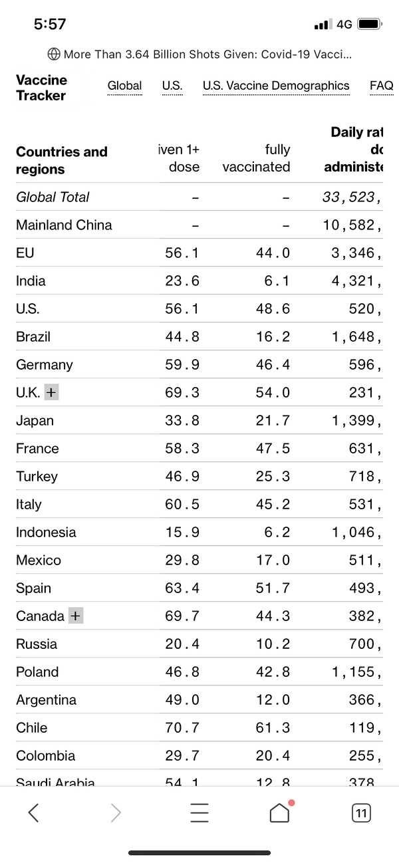This screenshot has height=863, width=399.
Task: Open the FAQ tab
Action: pyautogui.click(x=381, y=86)
